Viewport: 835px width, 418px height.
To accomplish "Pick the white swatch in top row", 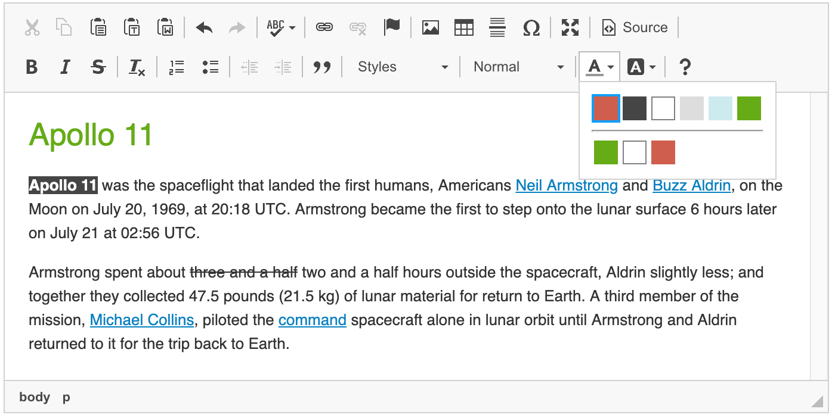I will (x=663, y=108).
